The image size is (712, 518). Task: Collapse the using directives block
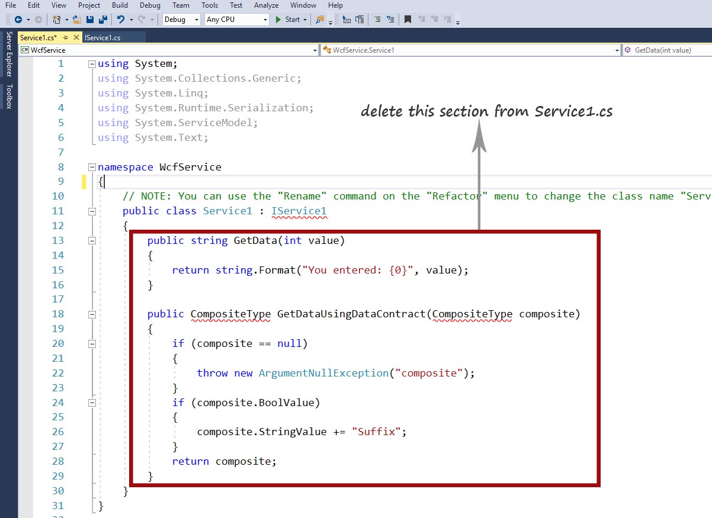tap(91, 63)
